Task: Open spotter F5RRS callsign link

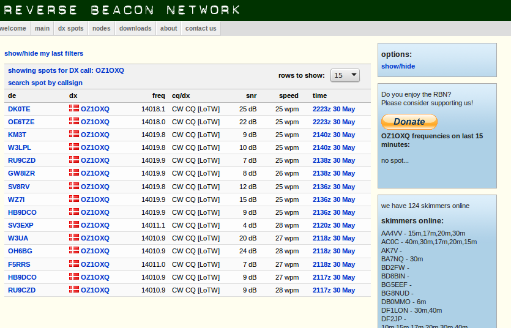Action: (x=19, y=264)
